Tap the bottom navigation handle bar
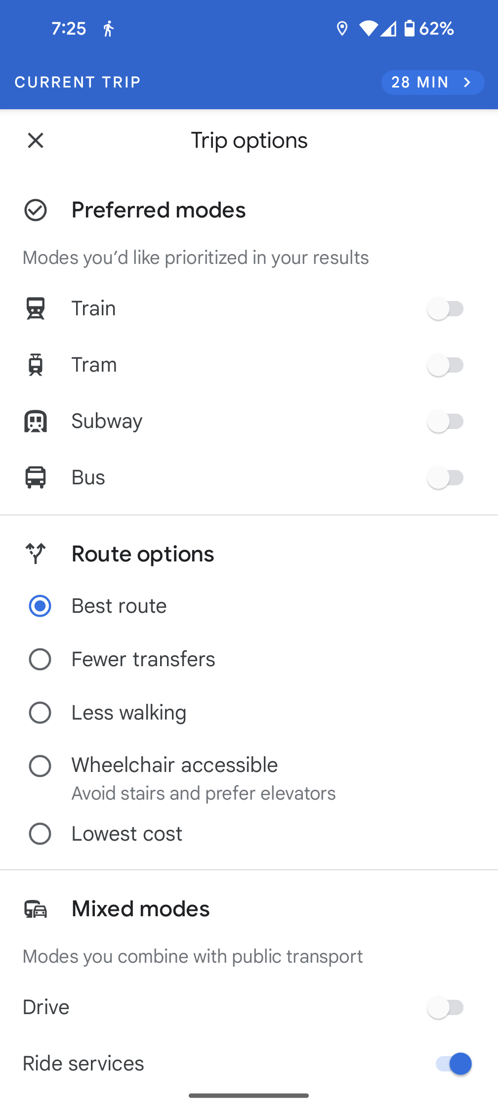Viewport: 498px width, 1109px height. pos(249,1096)
